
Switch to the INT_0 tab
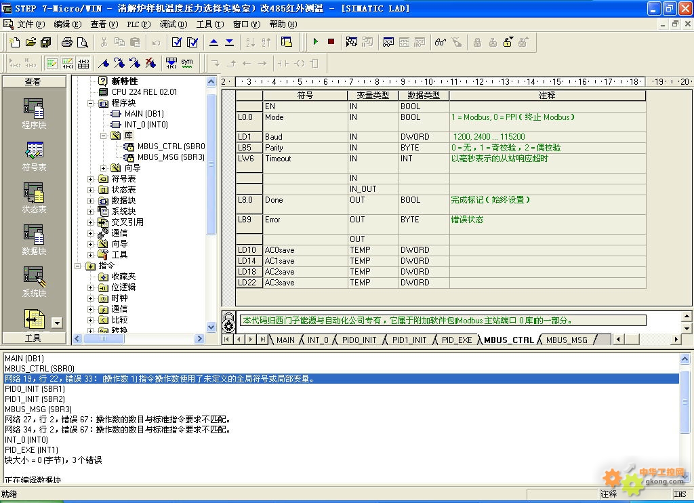[x=318, y=340]
